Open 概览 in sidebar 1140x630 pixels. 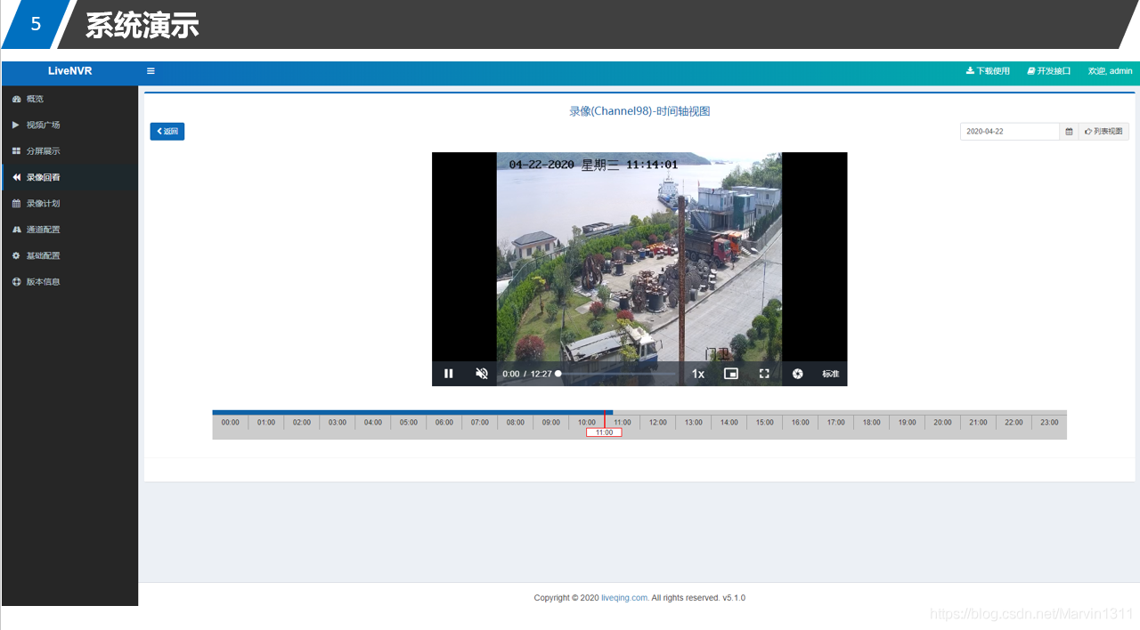[69, 99]
